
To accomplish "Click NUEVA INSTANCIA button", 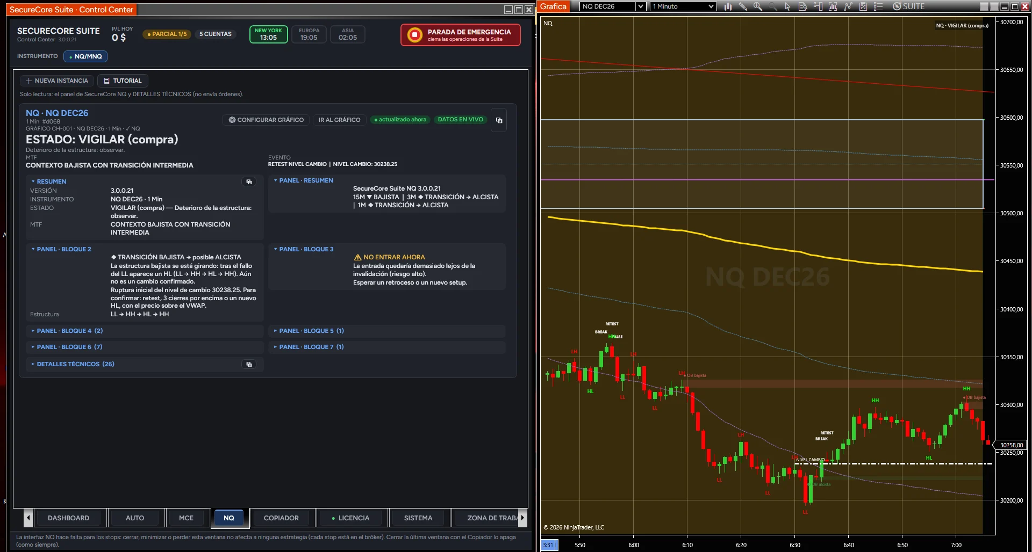I will 57,81.
